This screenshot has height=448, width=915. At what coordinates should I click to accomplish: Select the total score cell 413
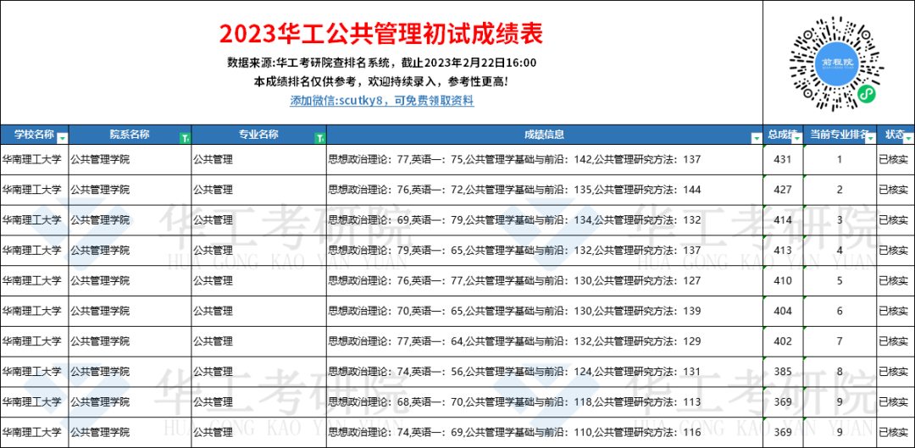tap(783, 250)
